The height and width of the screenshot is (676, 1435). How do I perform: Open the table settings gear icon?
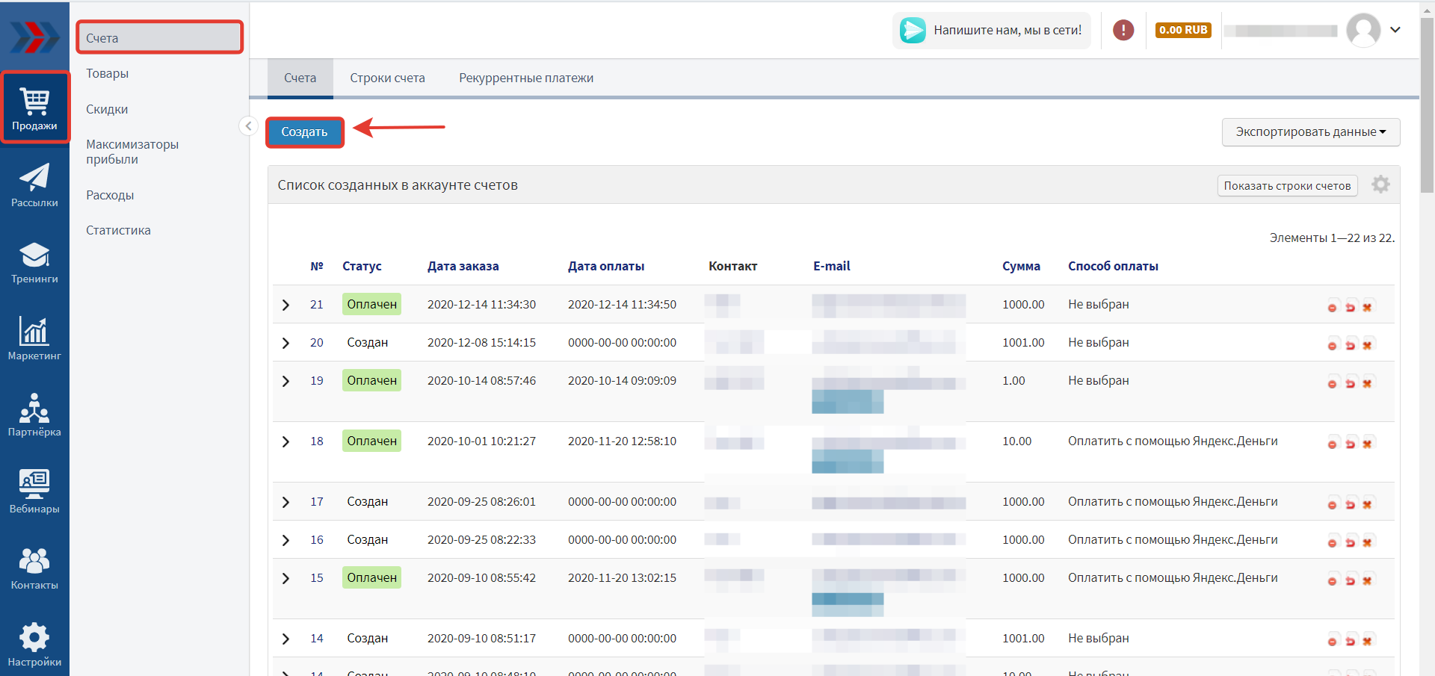coord(1380,184)
